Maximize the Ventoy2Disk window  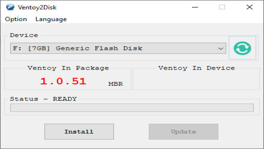(x=222, y=7)
